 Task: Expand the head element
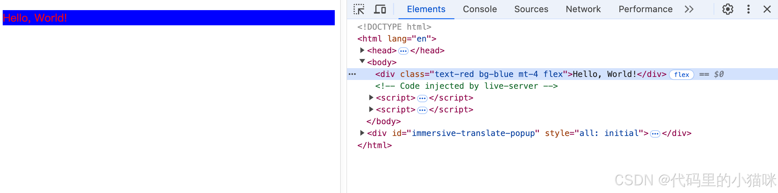click(x=362, y=50)
